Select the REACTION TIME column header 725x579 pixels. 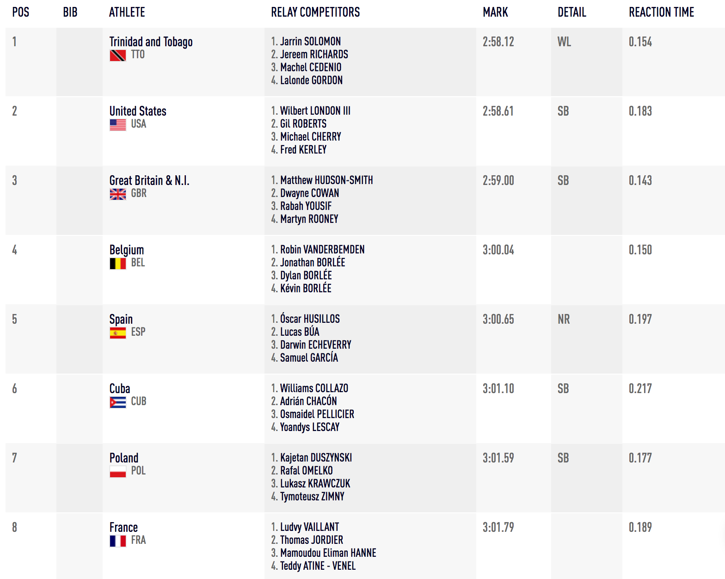661,12
